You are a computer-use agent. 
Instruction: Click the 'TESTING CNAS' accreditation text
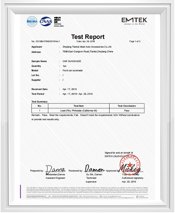(x=59, y=25)
